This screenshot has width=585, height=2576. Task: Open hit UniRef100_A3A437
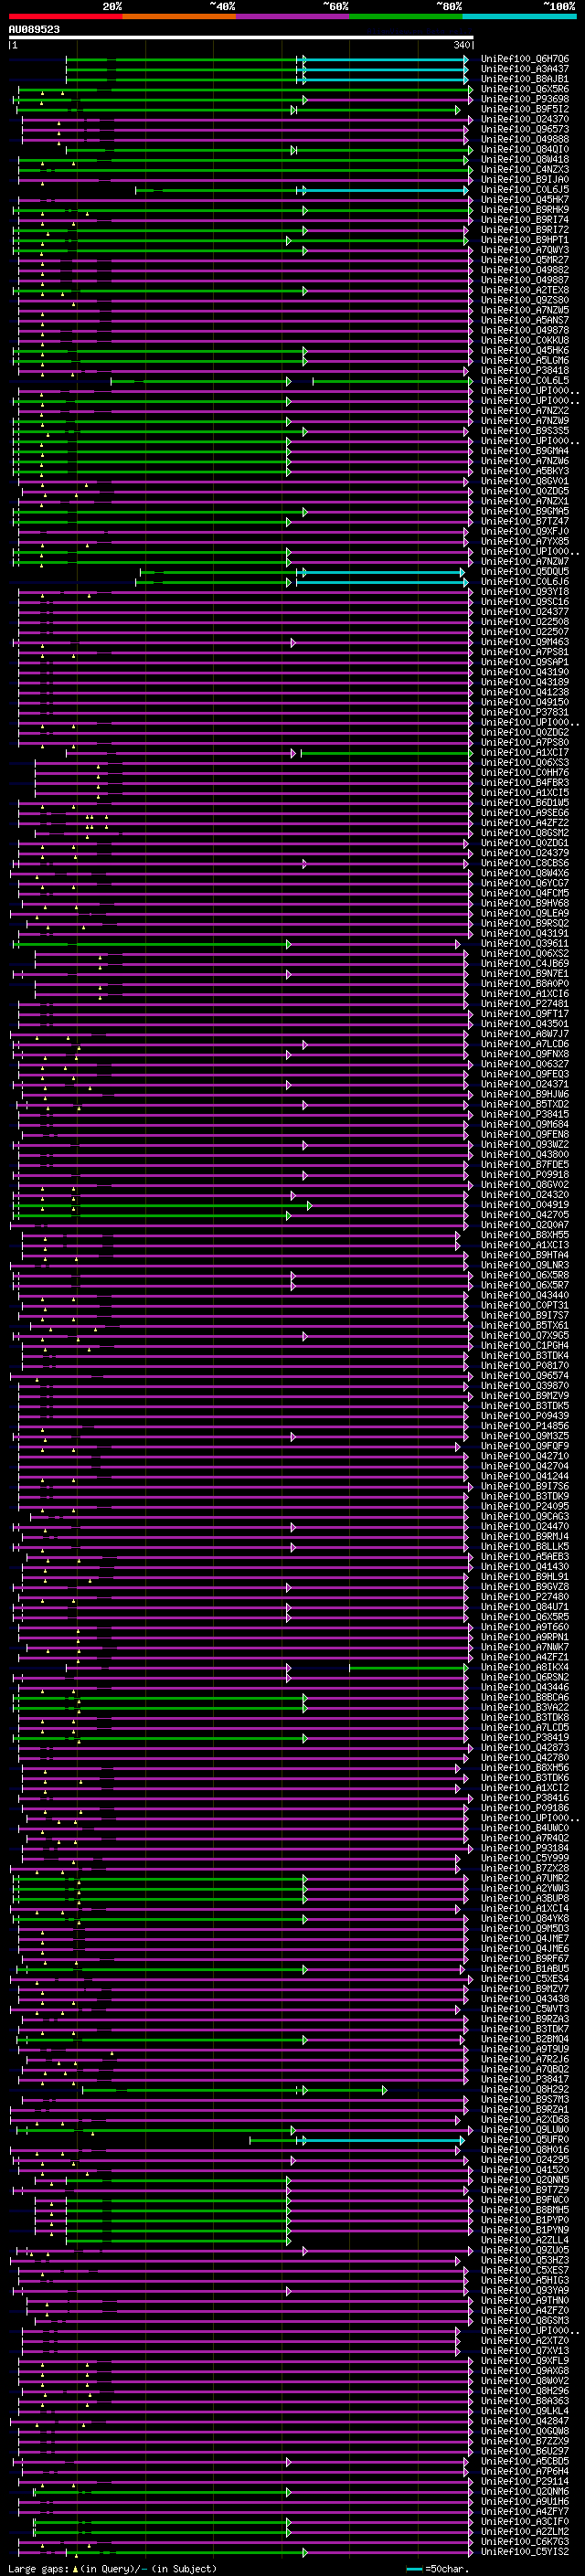coord(525,69)
